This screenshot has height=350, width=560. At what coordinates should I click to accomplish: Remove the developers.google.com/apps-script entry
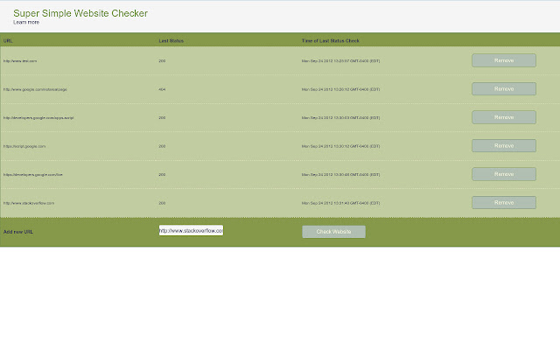click(x=504, y=117)
